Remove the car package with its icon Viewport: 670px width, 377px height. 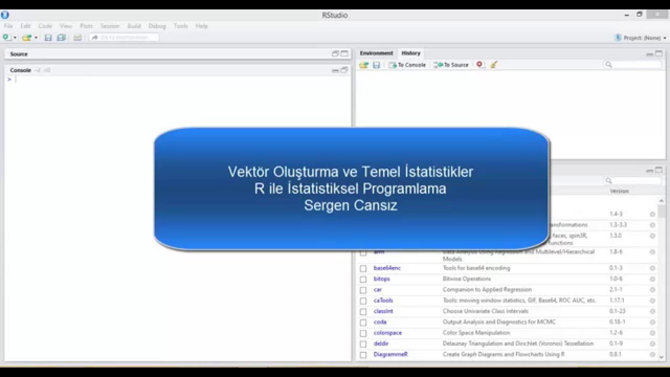point(652,290)
